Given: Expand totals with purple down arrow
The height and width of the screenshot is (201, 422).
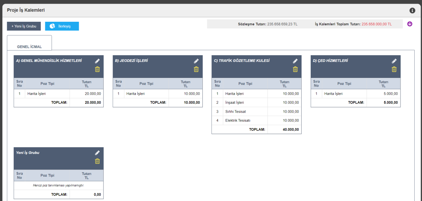Looking at the screenshot, I should [410, 24].
